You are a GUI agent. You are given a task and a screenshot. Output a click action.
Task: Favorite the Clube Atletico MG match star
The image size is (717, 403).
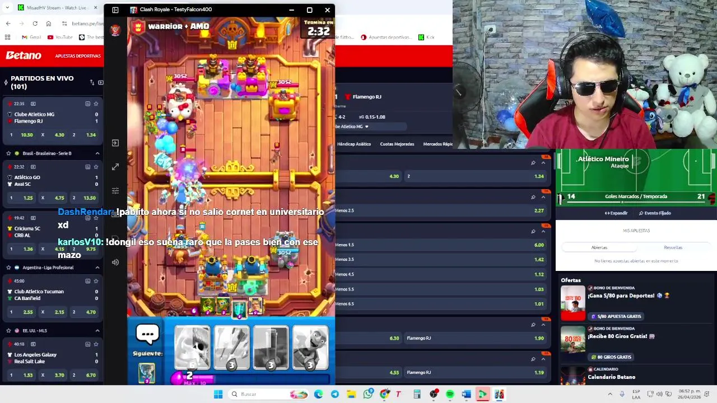(x=96, y=104)
